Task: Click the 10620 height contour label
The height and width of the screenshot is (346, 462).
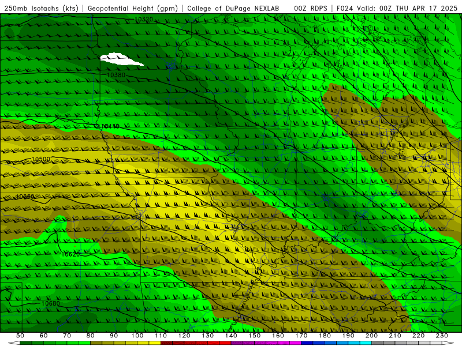Action: tap(70, 254)
